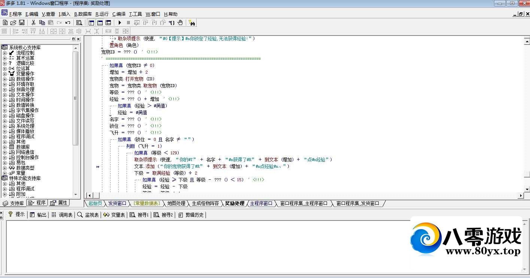Switch to the 起始页 editor tab
This screenshot has height=278, width=530.
[95, 203]
